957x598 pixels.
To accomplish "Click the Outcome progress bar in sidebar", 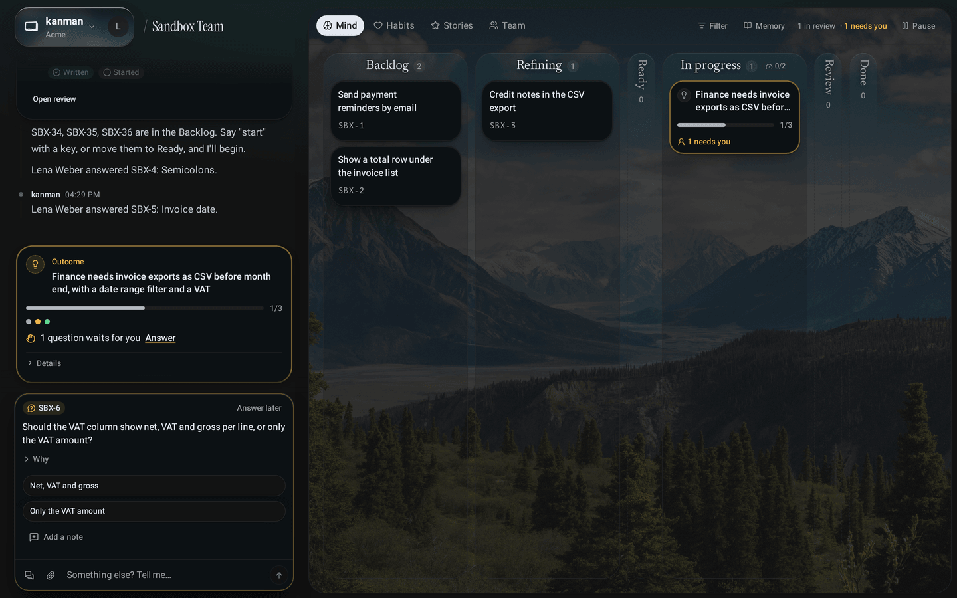I will point(144,308).
